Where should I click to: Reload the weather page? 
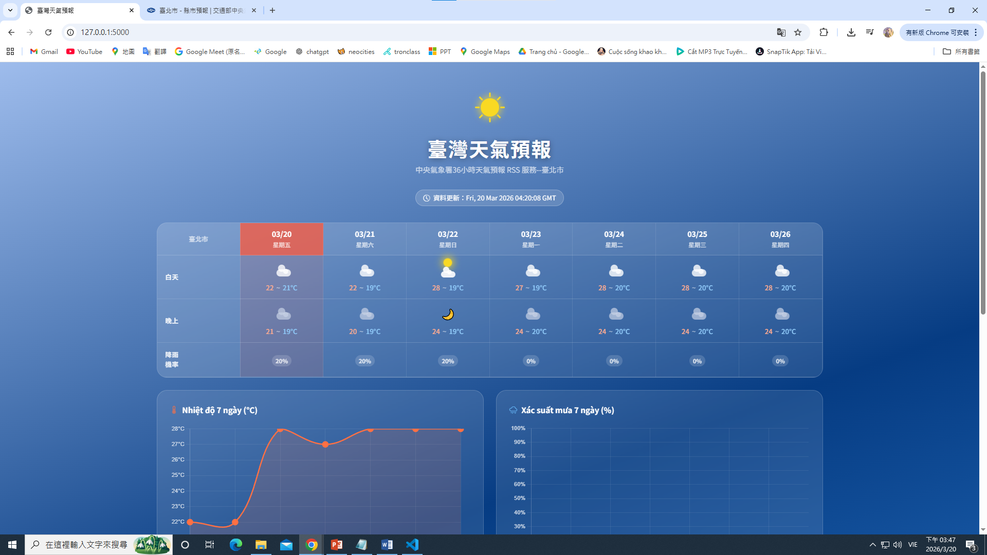pyautogui.click(x=48, y=32)
